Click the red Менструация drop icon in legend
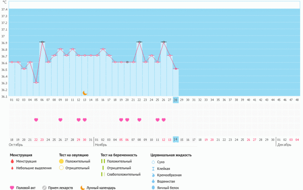Image resolution: width=303 pixels, height=190 pixels. 12,162
